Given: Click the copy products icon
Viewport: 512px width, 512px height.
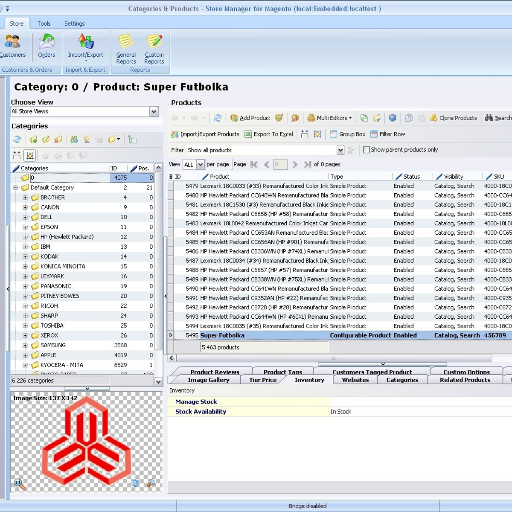Looking at the screenshot, I should click(x=409, y=118).
